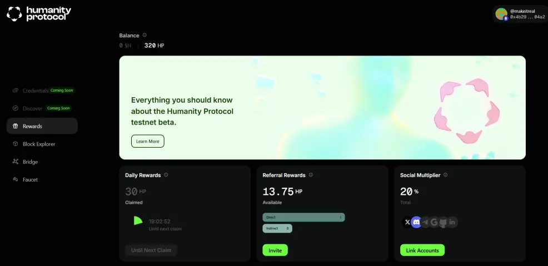This screenshot has height=266, width=548.
Task: Click the Invite button
Action: (275, 250)
